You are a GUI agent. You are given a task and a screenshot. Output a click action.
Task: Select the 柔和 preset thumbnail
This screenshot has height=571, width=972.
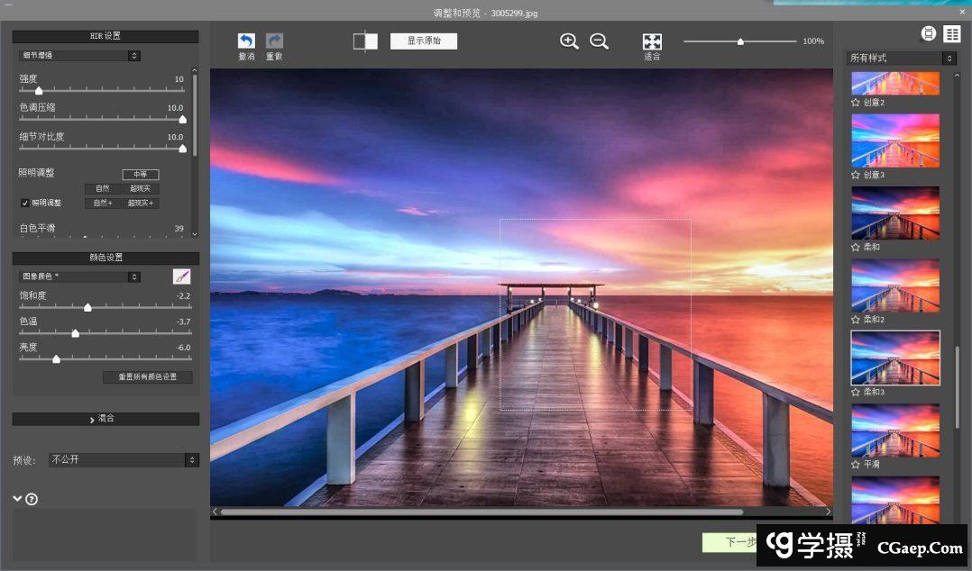[x=895, y=213]
